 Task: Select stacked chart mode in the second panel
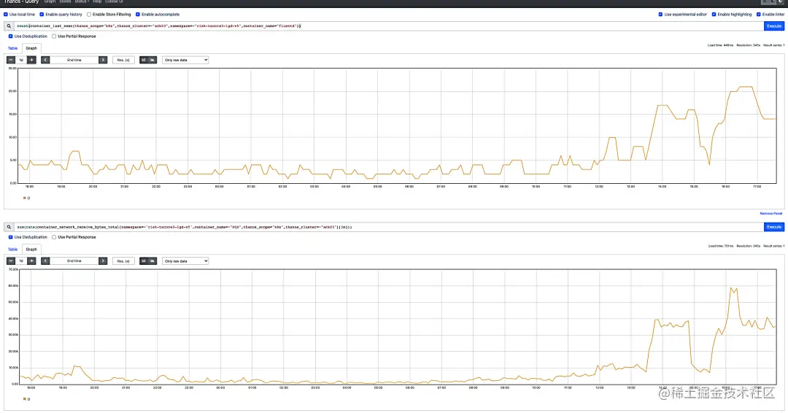point(152,260)
